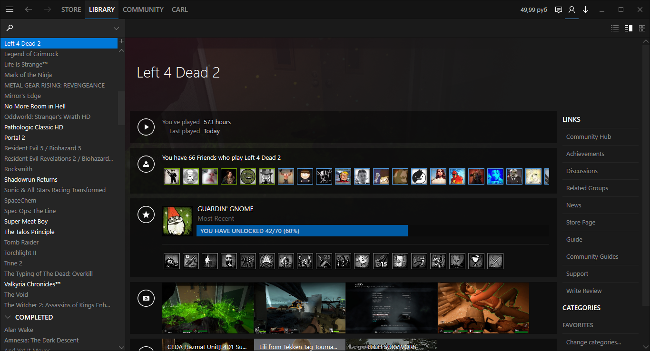
Task: Select Portal 2 in the game list
Action: tap(59, 138)
